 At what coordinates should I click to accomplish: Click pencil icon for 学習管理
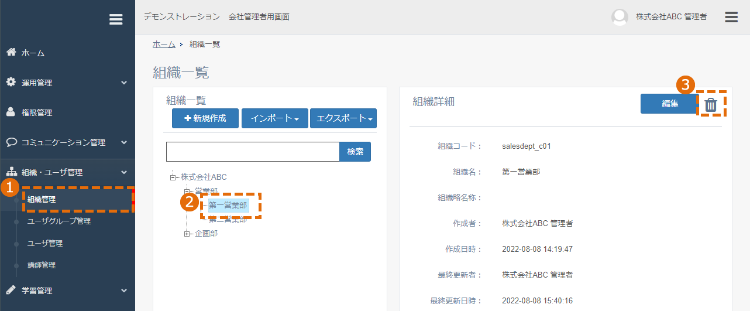pyautogui.click(x=11, y=290)
